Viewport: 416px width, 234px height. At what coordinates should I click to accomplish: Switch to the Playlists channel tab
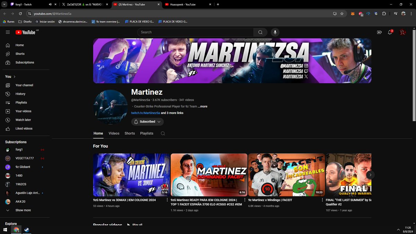147,133
